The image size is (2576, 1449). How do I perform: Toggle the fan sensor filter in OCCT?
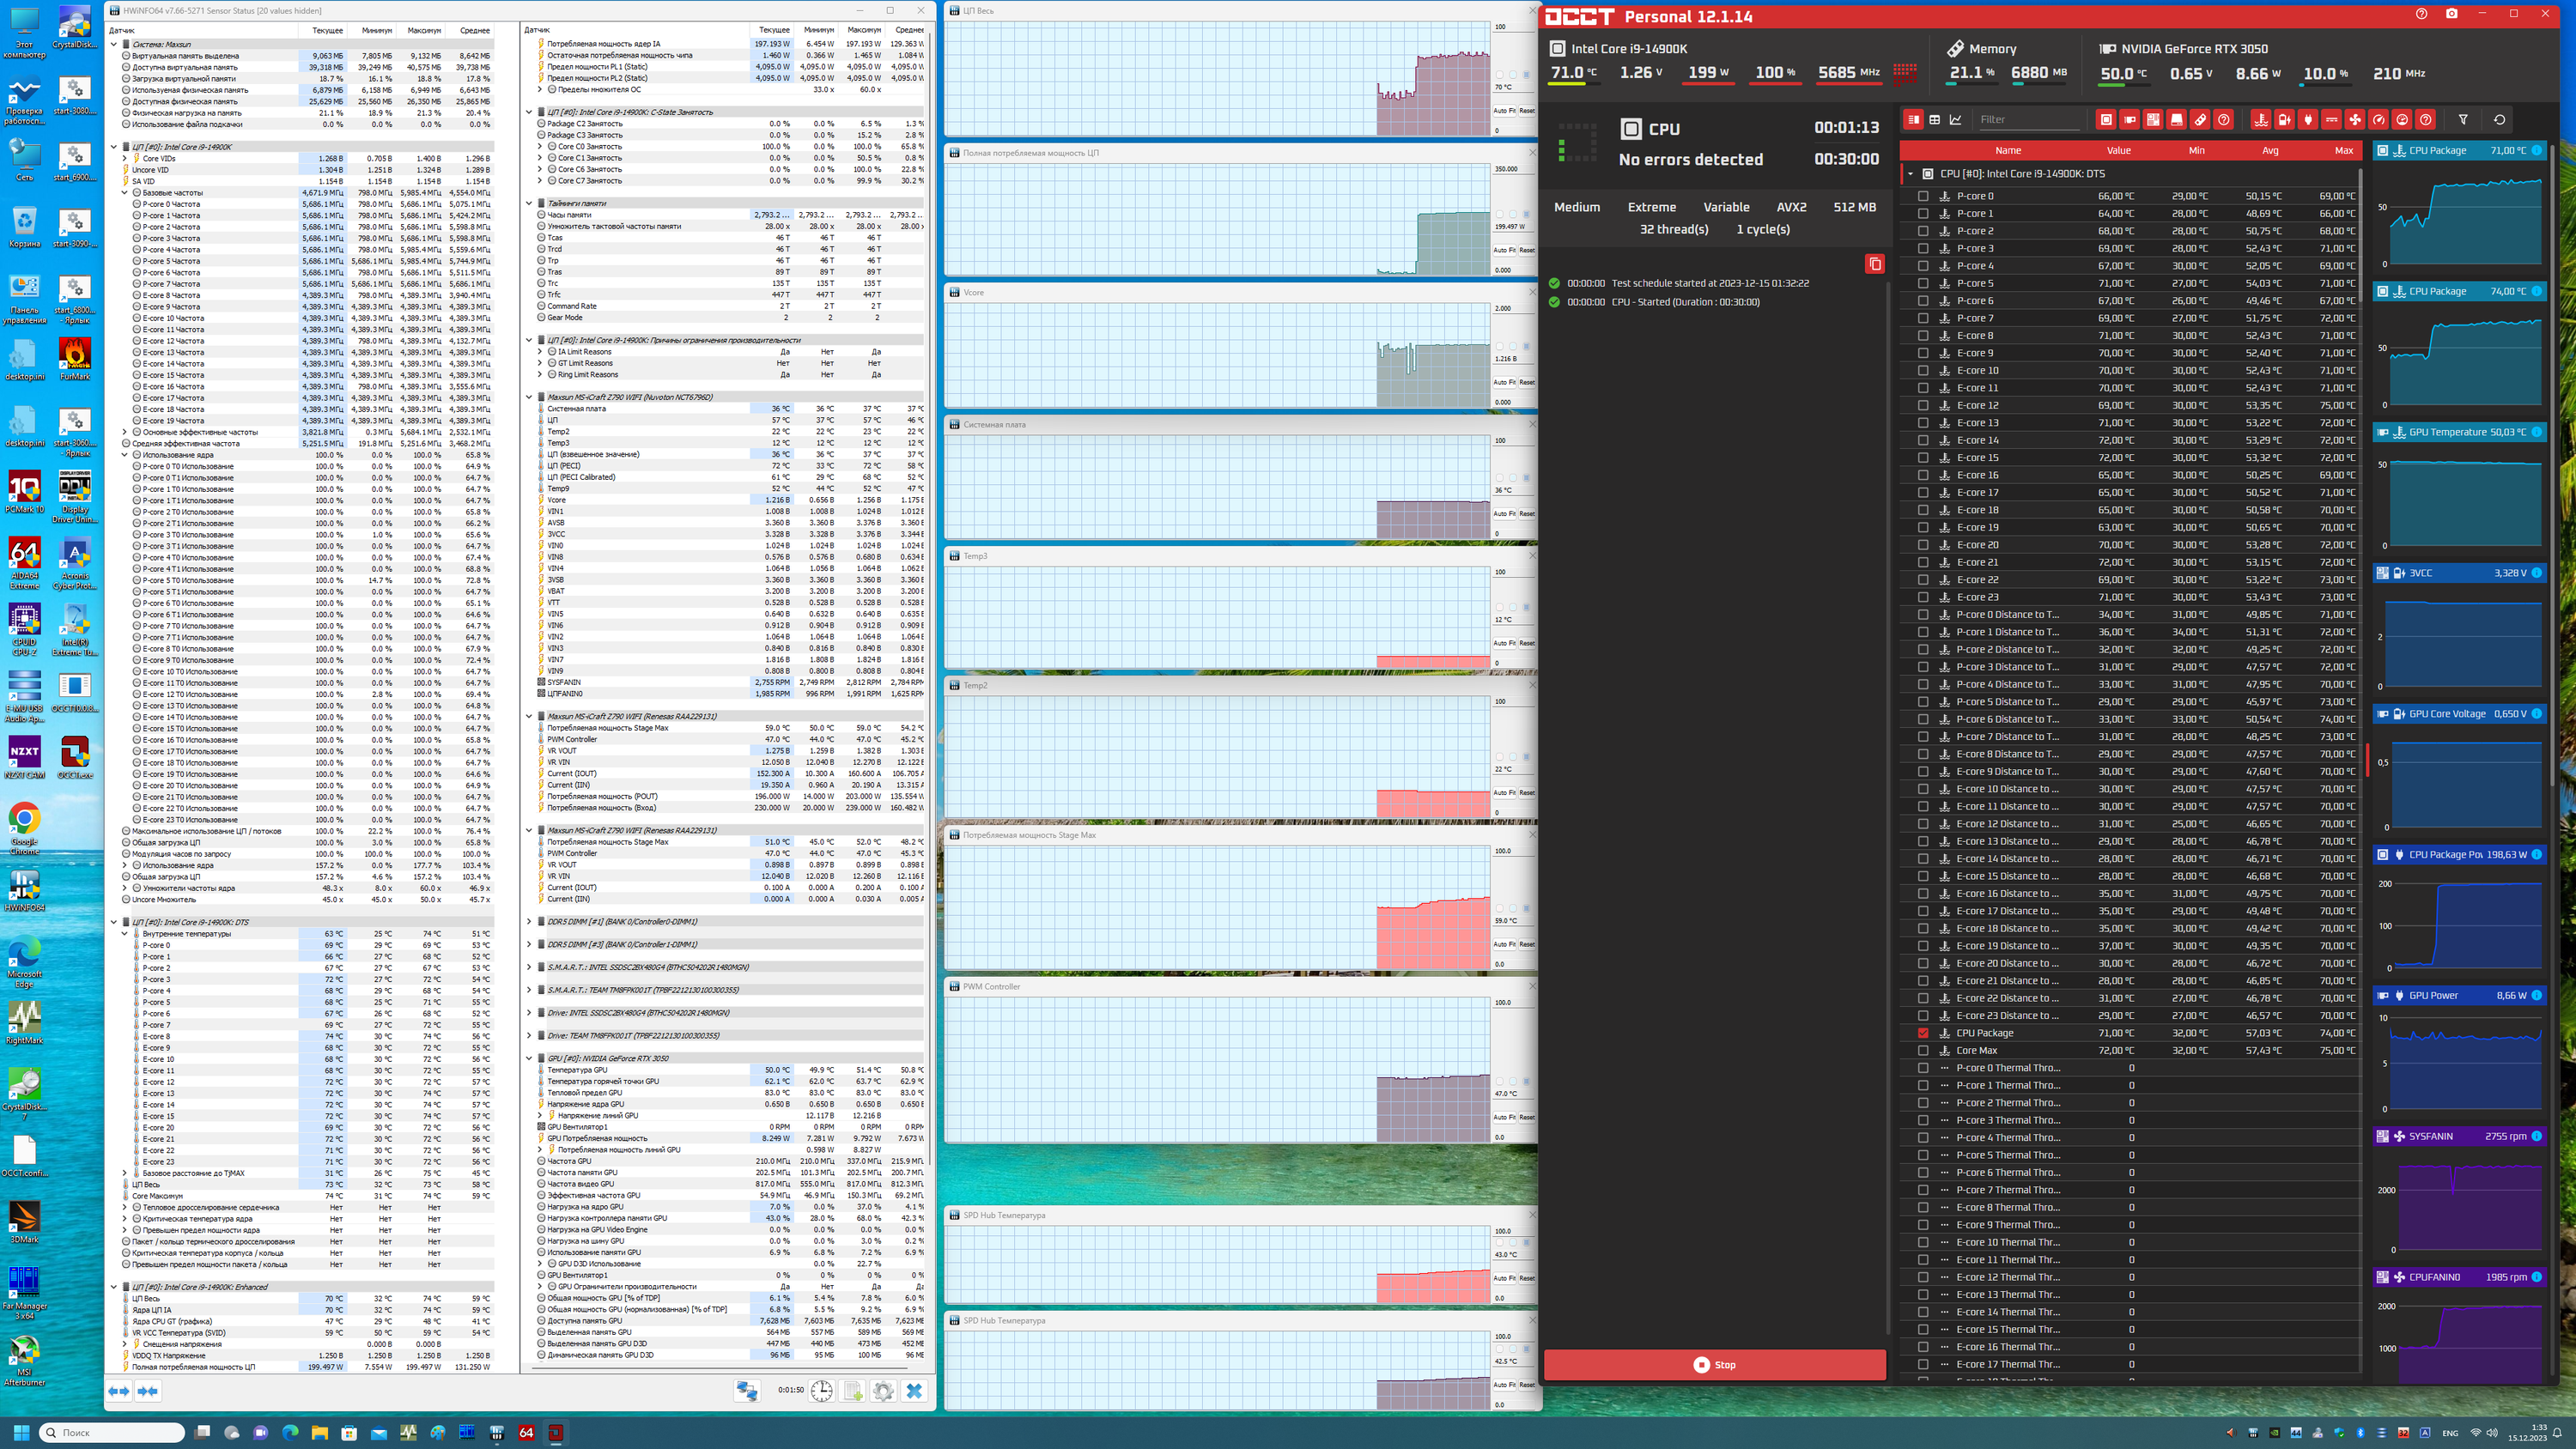coord(2355,120)
